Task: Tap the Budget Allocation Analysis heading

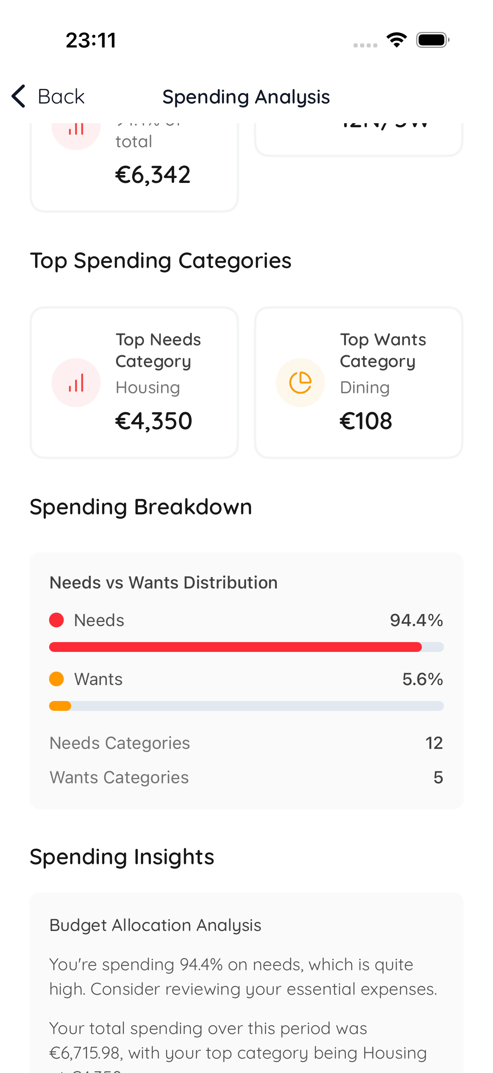Action: [155, 925]
